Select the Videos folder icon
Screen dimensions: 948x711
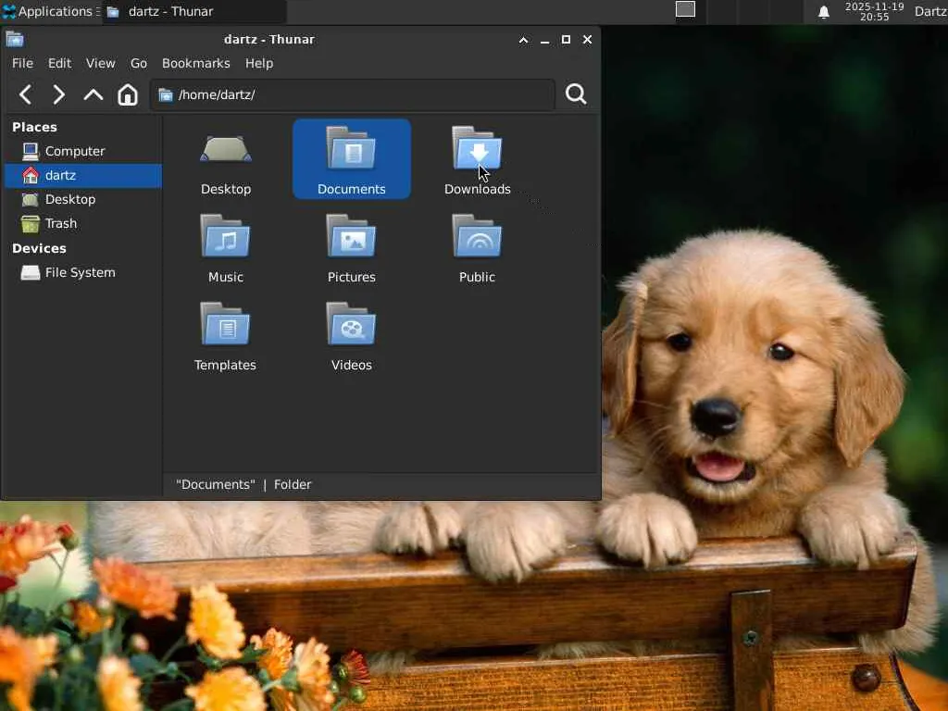[x=351, y=326]
